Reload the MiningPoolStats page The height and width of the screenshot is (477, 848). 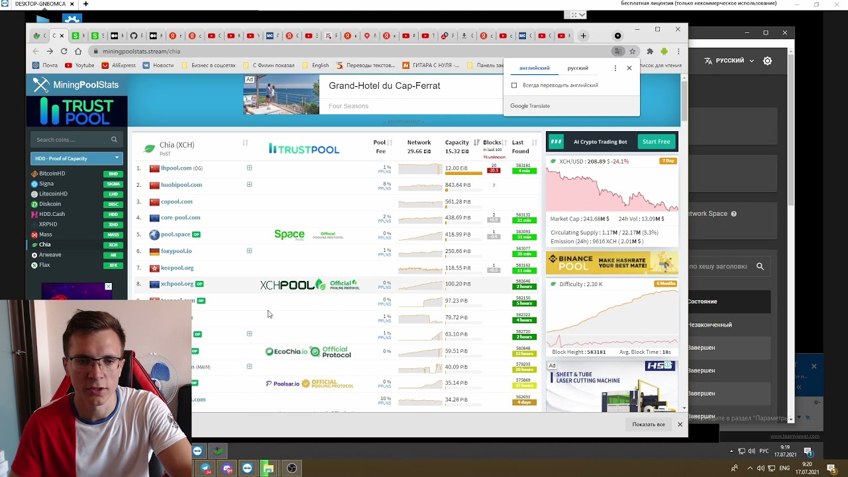[x=64, y=51]
